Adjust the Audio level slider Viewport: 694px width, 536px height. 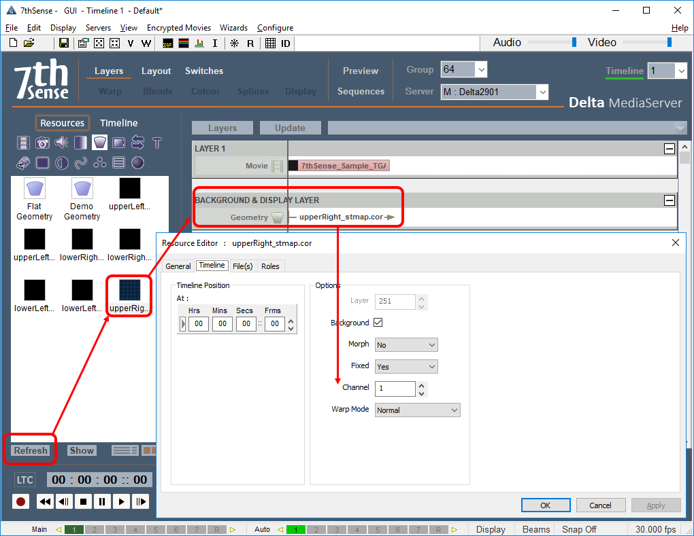click(574, 42)
